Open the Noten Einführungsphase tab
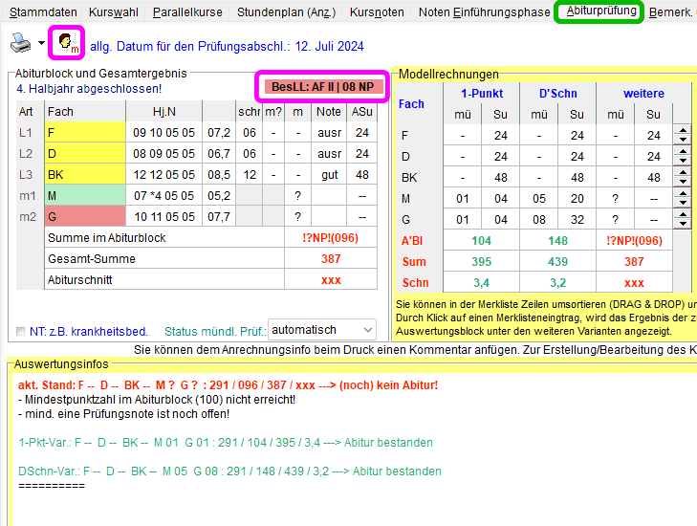 pyautogui.click(x=484, y=12)
